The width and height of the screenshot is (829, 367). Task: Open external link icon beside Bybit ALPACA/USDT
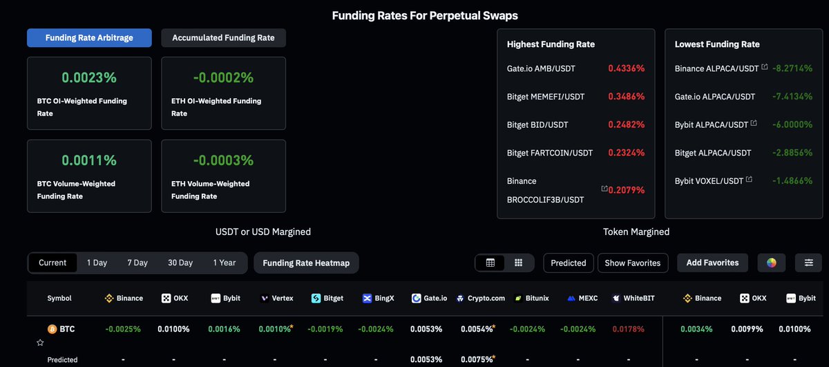click(753, 124)
